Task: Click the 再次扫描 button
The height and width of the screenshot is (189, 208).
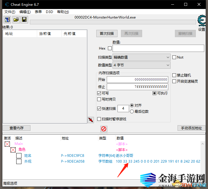Action: 131,34
